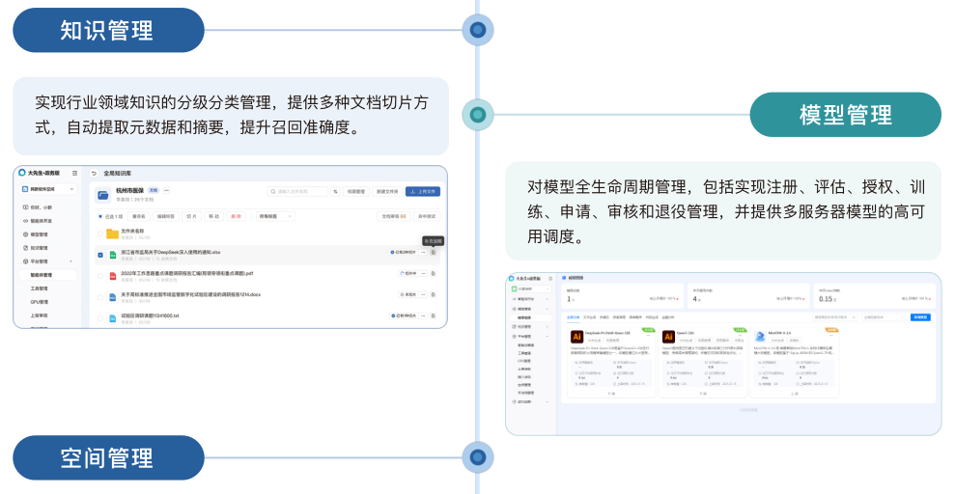Click the back arrow beside 全局知识库
The width and height of the screenshot is (955, 494).
pos(94,173)
